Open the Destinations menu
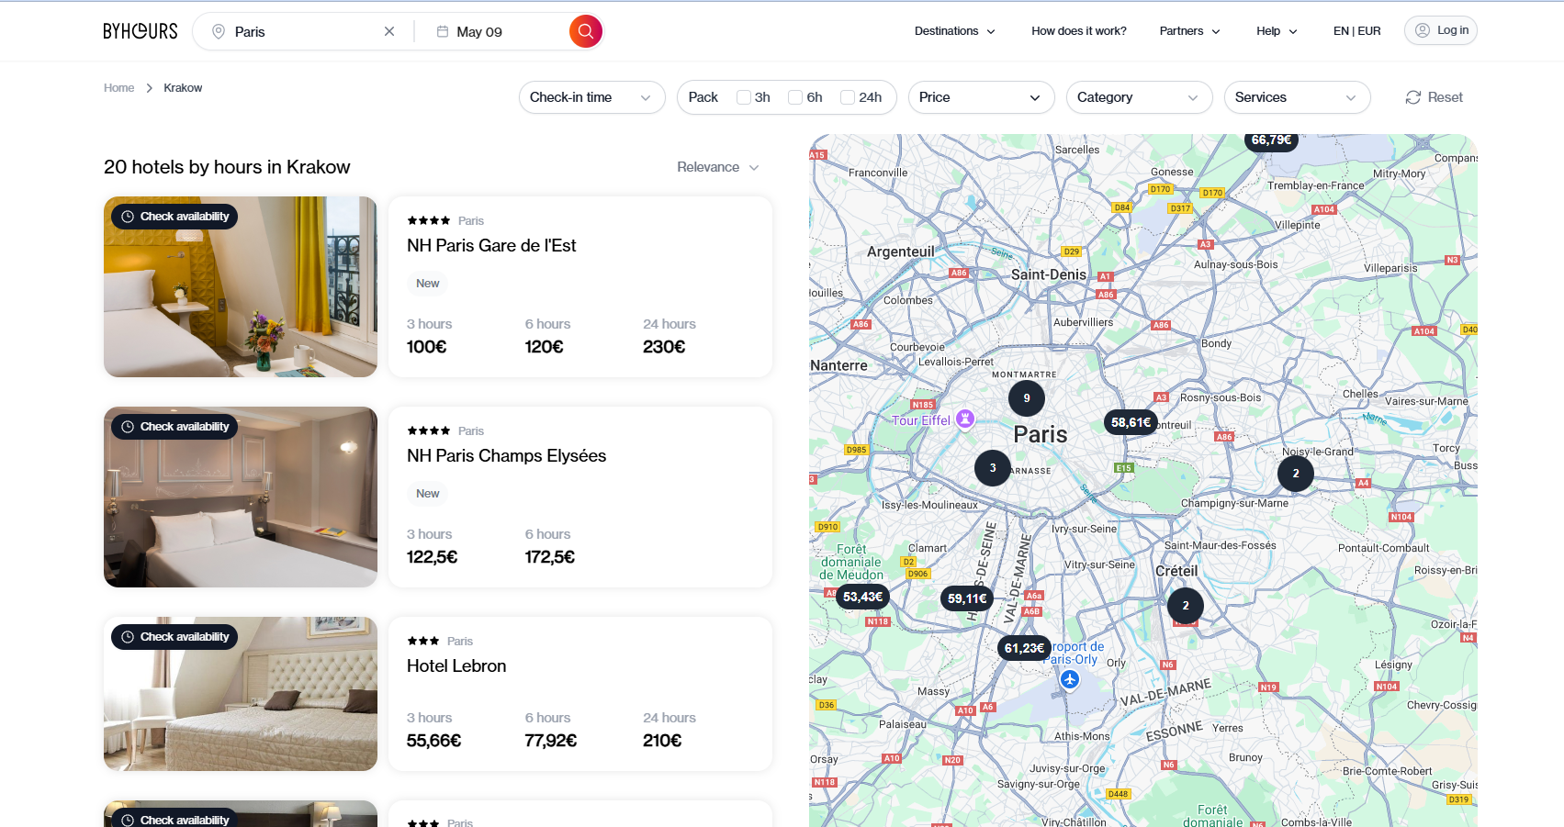The width and height of the screenshot is (1564, 827). pyautogui.click(x=955, y=31)
